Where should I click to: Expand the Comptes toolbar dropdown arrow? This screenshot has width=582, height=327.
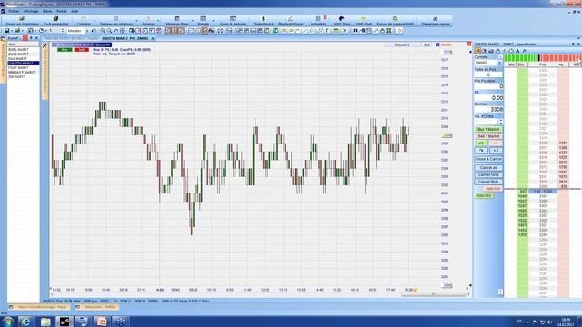point(95,21)
